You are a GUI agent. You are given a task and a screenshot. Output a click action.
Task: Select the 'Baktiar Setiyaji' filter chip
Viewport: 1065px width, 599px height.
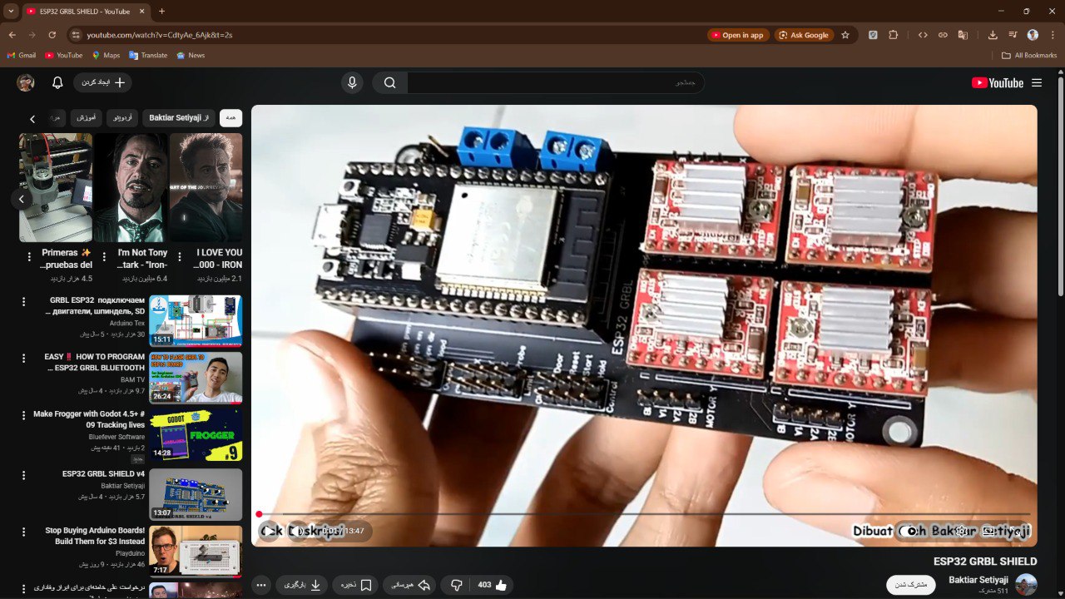click(179, 118)
